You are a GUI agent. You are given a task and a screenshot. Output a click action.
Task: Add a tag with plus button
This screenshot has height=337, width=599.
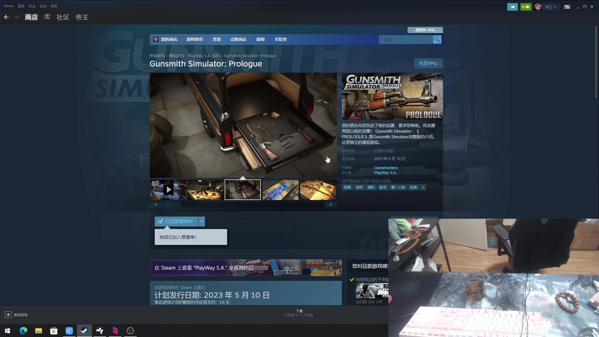click(x=423, y=187)
